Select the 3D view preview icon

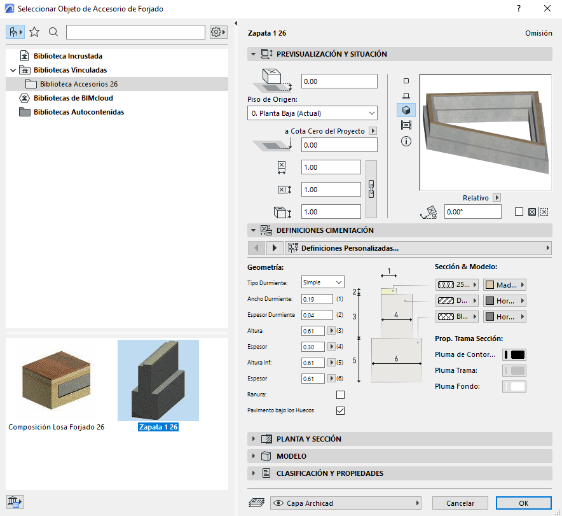pos(406,110)
